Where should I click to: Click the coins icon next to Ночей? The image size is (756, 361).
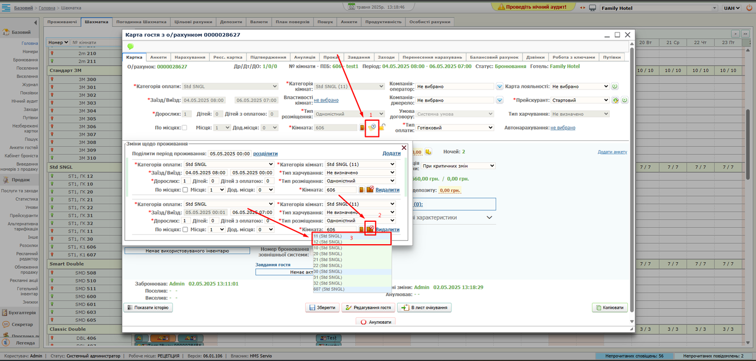point(428,152)
